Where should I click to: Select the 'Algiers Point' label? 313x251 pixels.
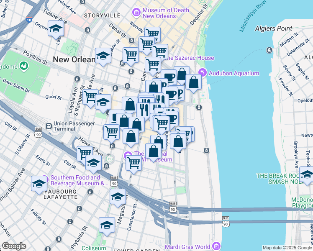coord(274,28)
